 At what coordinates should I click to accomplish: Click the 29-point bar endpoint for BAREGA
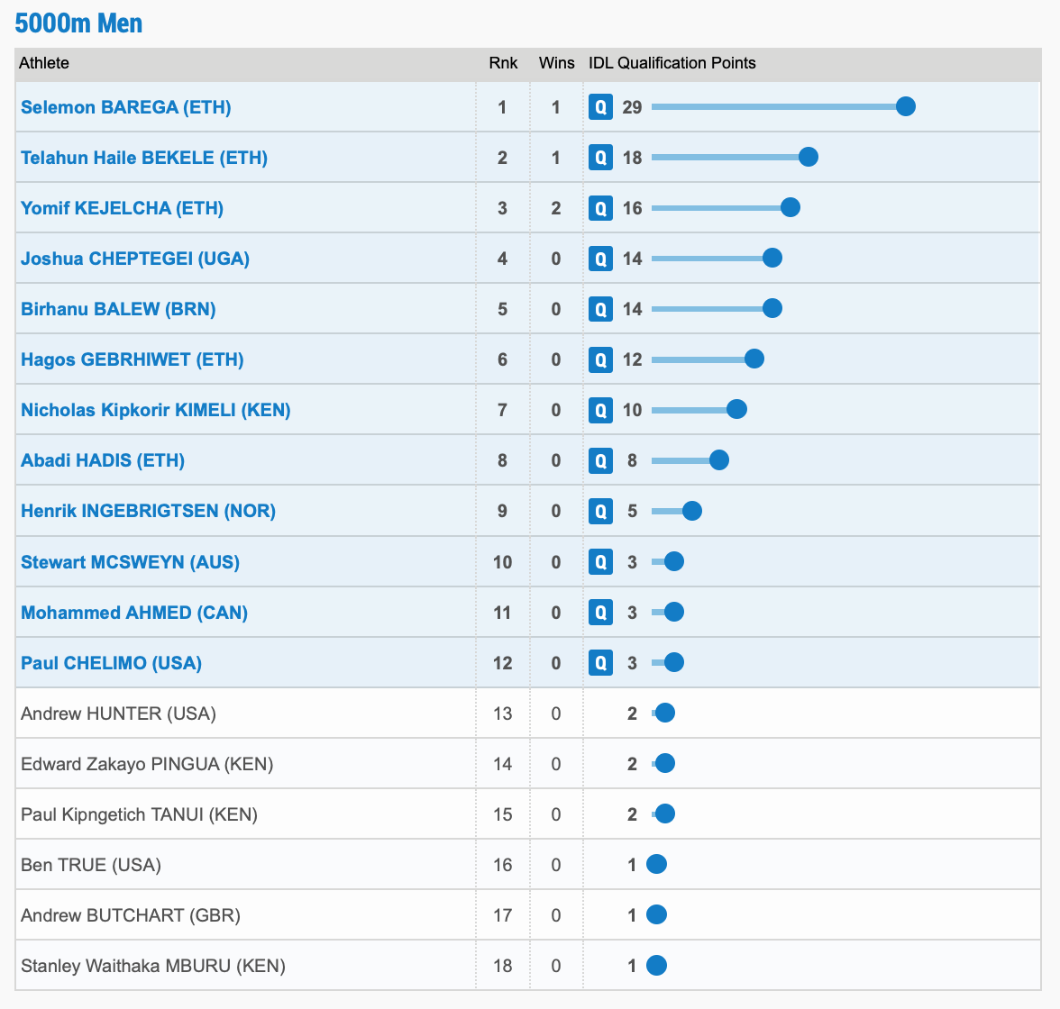pos(906,107)
